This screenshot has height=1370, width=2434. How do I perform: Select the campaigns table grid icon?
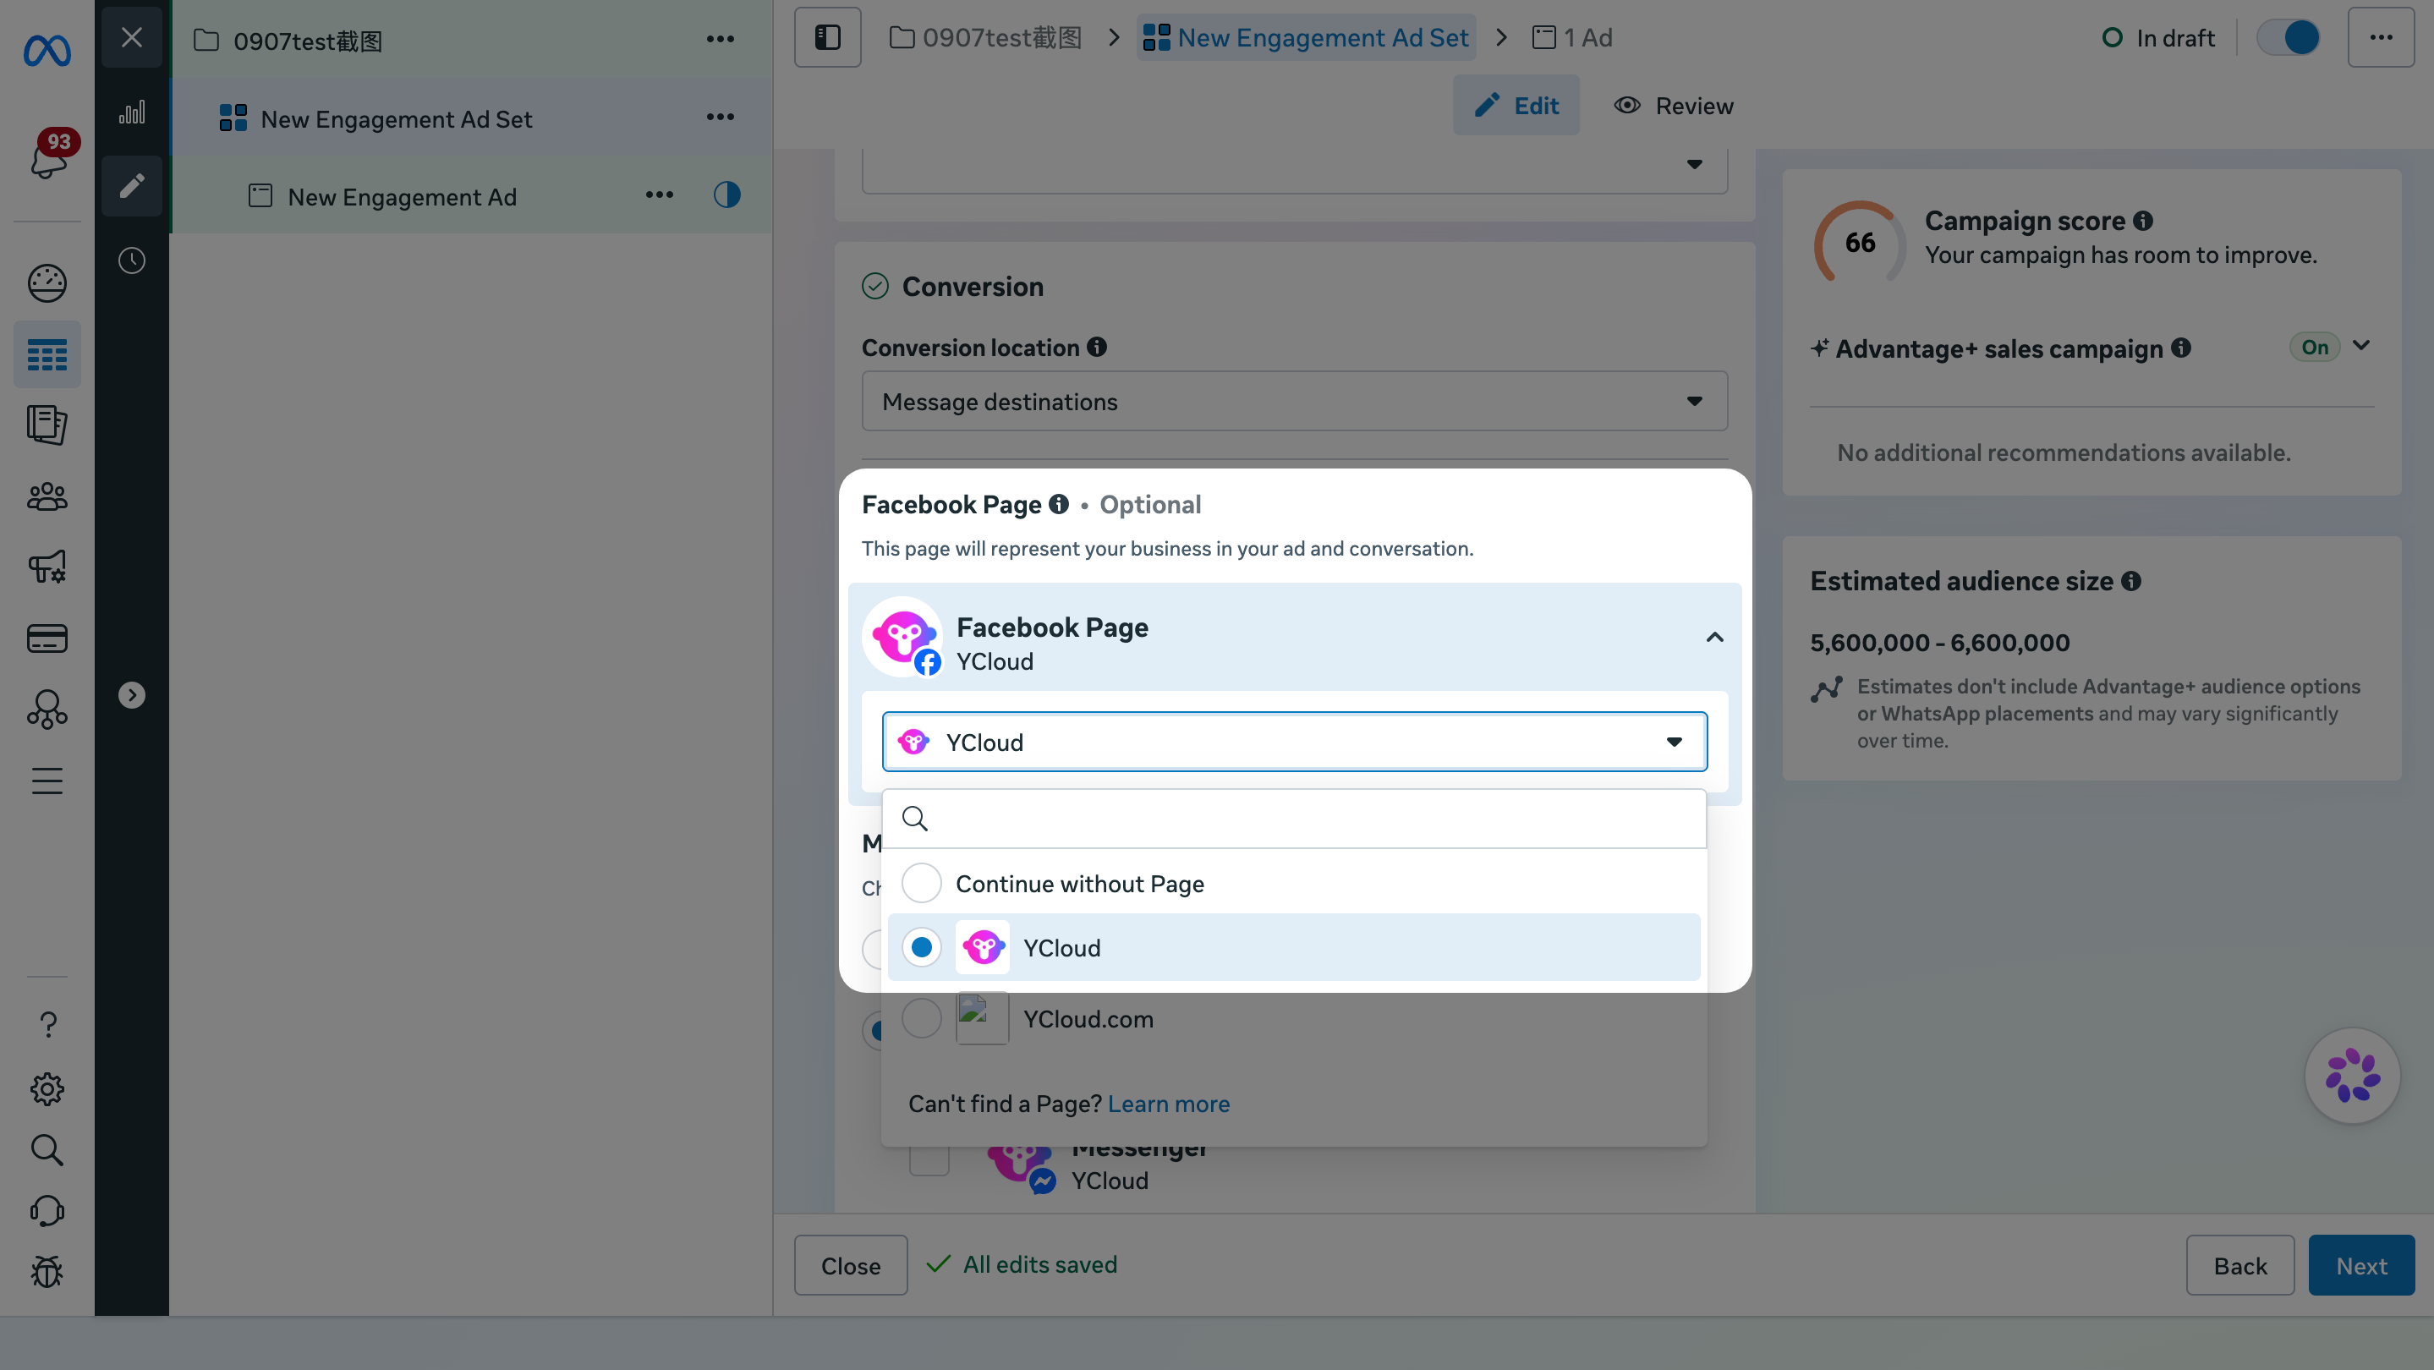coord(47,354)
